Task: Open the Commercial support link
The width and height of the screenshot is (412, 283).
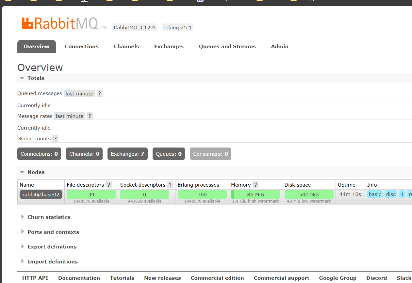Action: click(x=282, y=278)
